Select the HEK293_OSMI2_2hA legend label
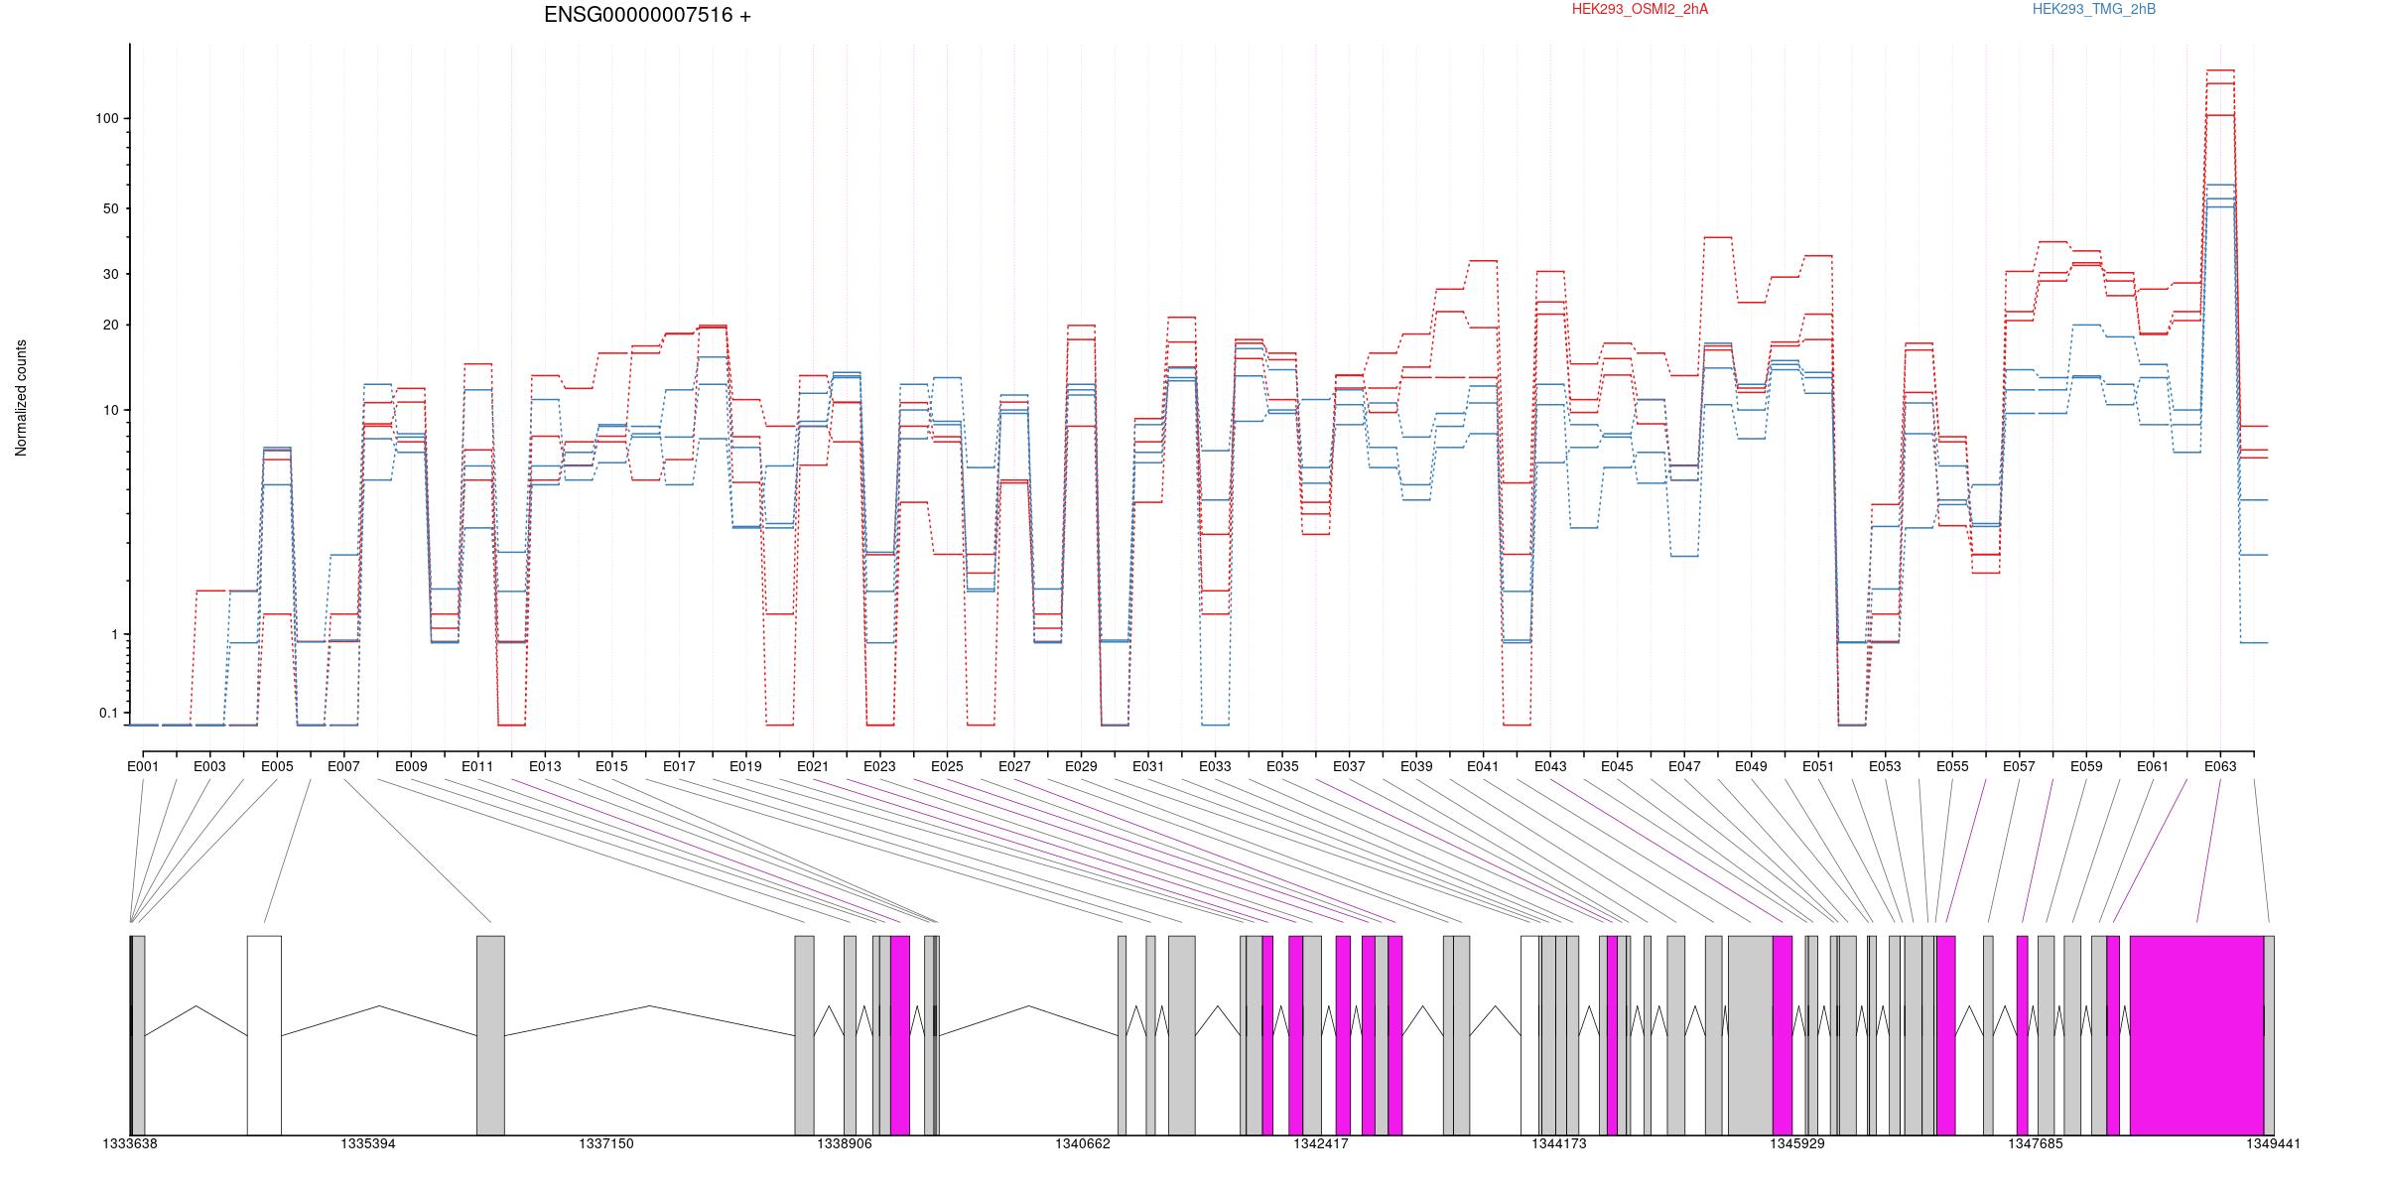This screenshot has height=1191, width=2382. pos(1640,9)
